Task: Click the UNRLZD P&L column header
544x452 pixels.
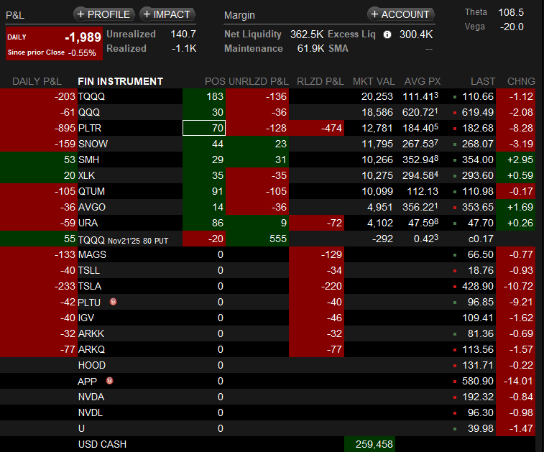Action: [x=259, y=81]
